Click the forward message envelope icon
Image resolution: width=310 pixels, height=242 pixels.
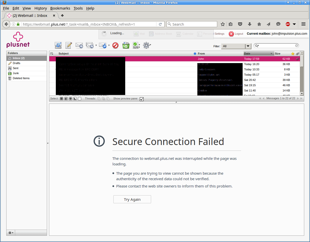103,45
